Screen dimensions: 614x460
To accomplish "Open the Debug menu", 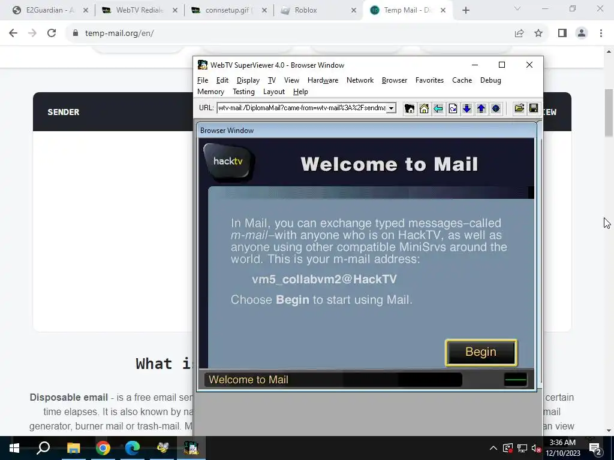I will tap(490, 80).
